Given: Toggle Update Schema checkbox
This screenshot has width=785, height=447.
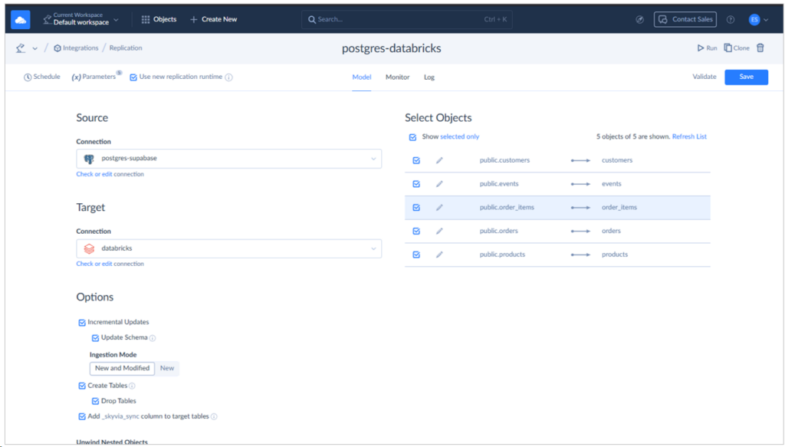Looking at the screenshot, I should [x=95, y=338].
